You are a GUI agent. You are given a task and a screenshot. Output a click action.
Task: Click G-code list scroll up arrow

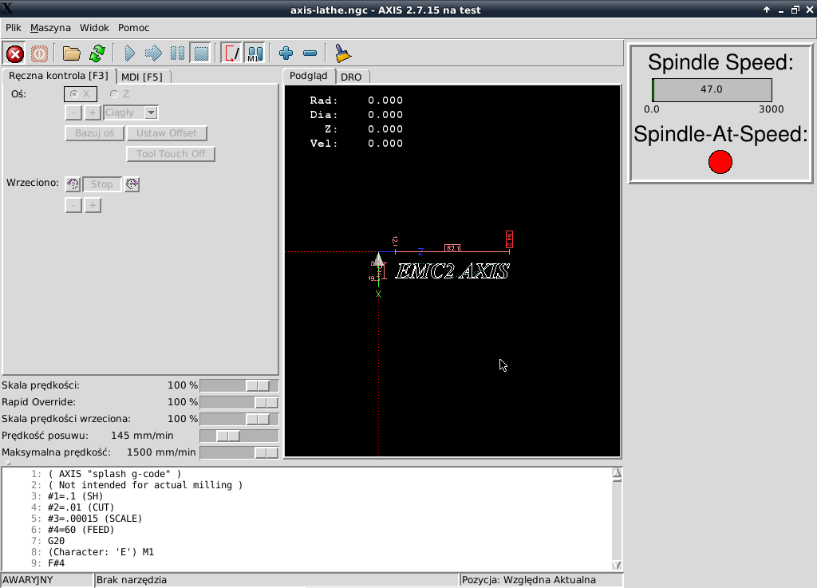click(617, 473)
